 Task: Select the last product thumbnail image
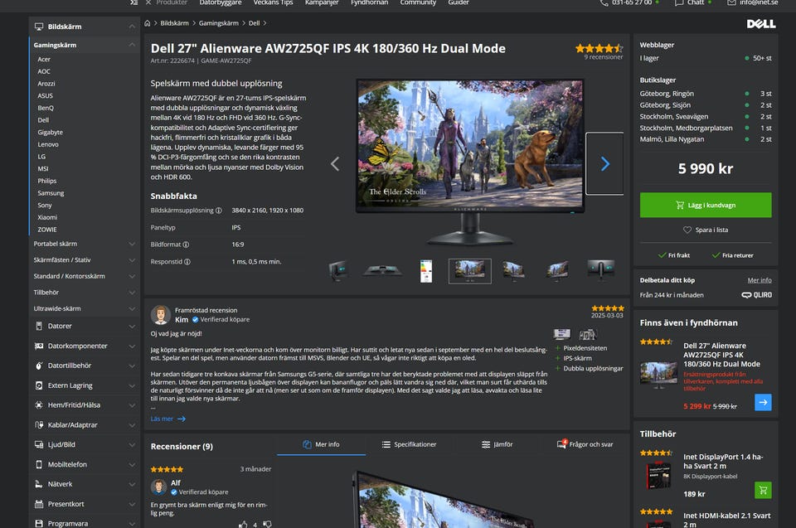(x=600, y=270)
